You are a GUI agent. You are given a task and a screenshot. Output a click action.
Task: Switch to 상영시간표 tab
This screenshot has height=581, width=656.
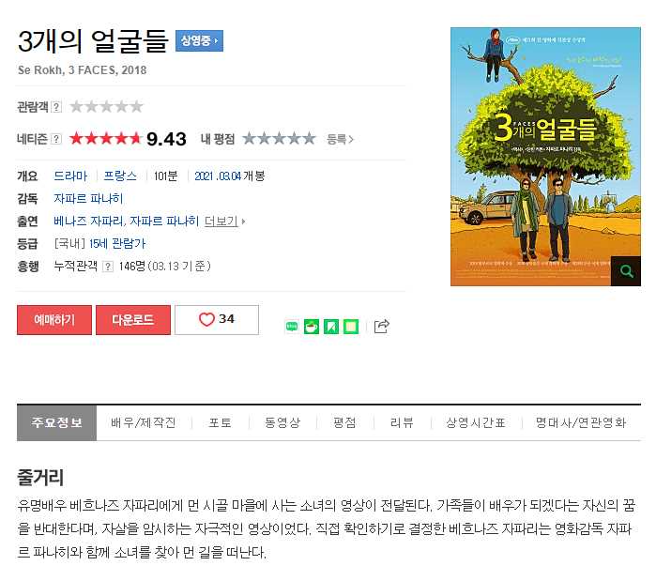(476, 422)
